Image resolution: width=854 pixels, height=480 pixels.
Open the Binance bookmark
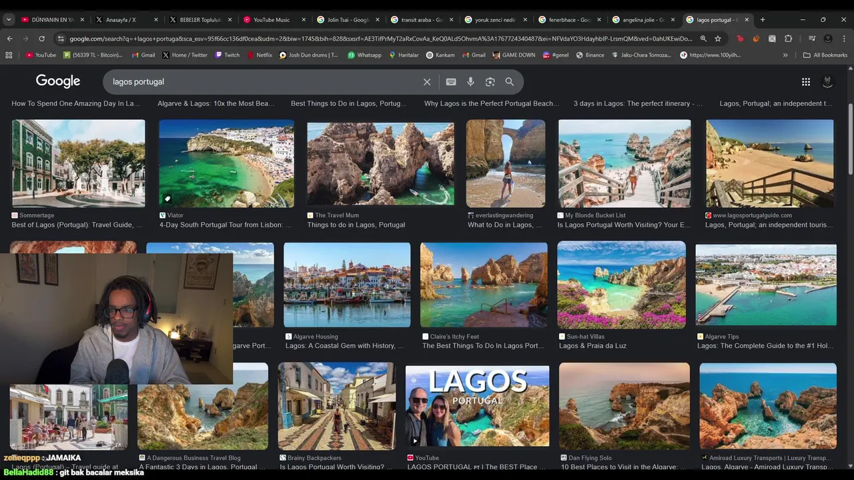590,55
